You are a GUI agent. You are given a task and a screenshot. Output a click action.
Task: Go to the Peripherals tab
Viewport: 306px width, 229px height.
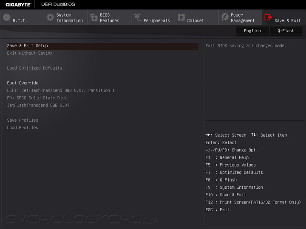point(156,20)
